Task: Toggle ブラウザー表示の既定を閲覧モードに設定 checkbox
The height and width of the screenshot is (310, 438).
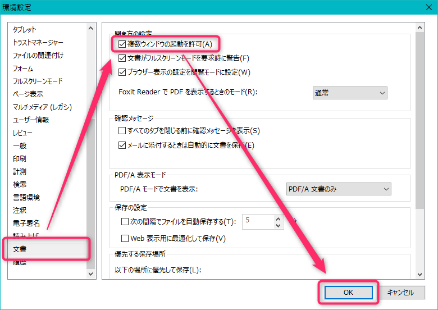Action: [x=122, y=72]
